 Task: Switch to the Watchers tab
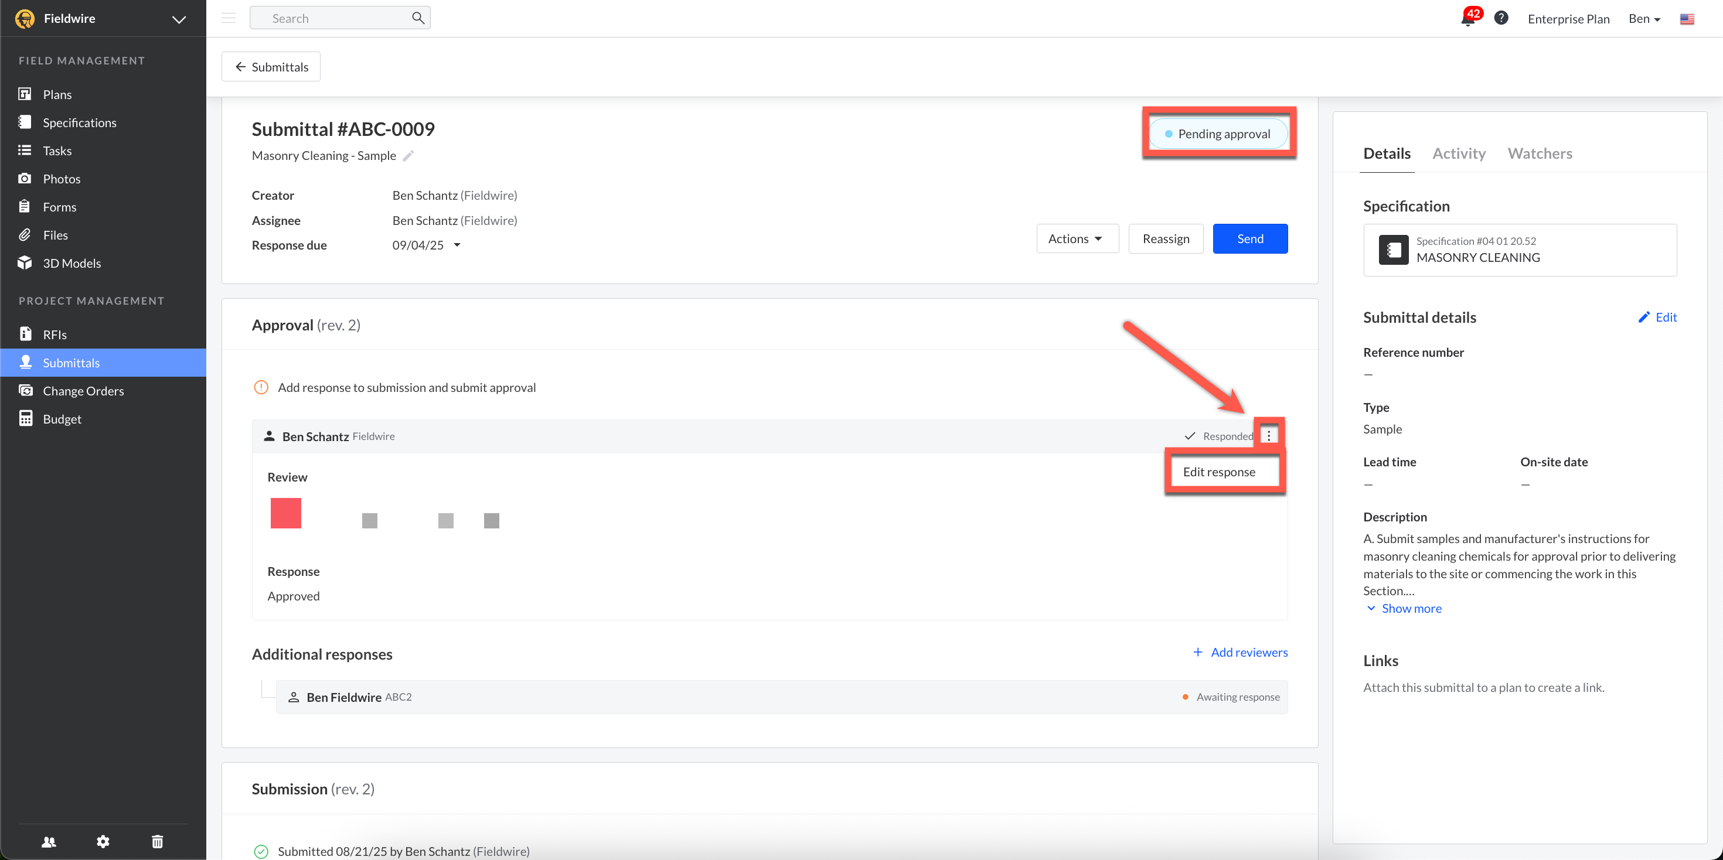point(1539,153)
